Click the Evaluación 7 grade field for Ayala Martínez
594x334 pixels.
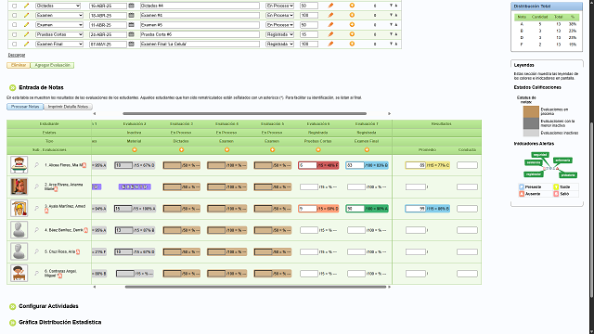(355, 209)
